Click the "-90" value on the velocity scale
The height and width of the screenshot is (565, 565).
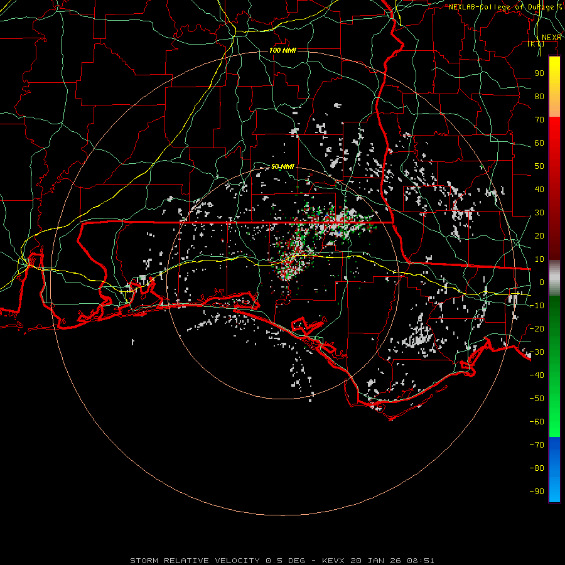[537, 492]
